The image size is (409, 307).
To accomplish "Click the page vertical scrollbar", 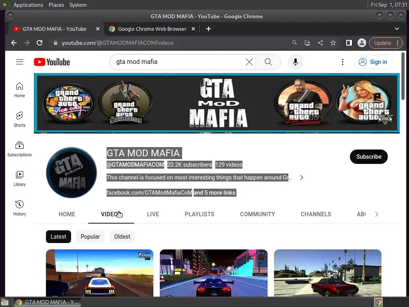I will click(x=403, y=76).
